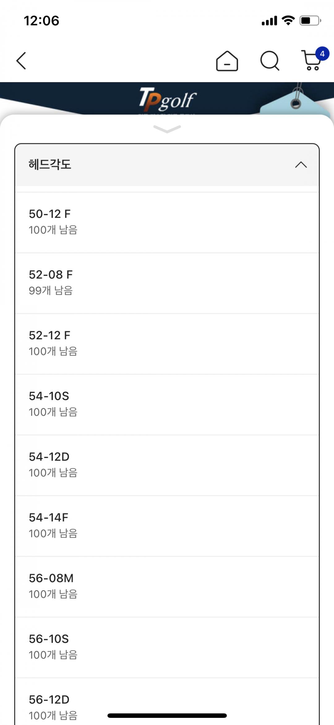This screenshot has width=334, height=725.
Task: Open the shopping cart
Action: click(x=311, y=61)
